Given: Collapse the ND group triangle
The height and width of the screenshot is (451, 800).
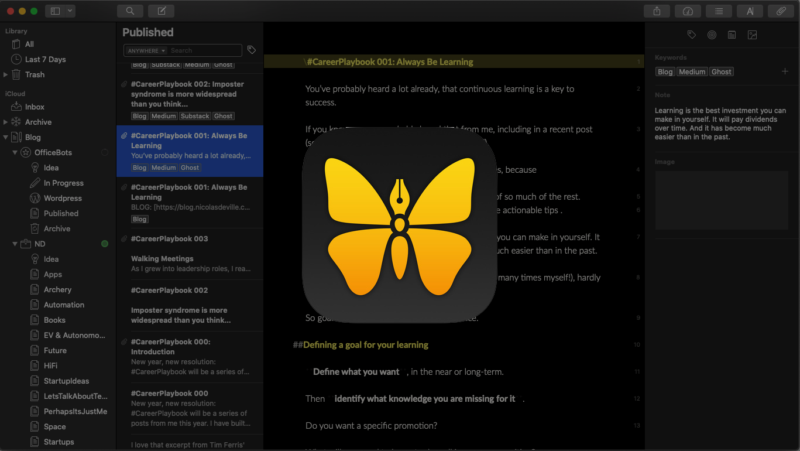Looking at the screenshot, I should point(15,244).
